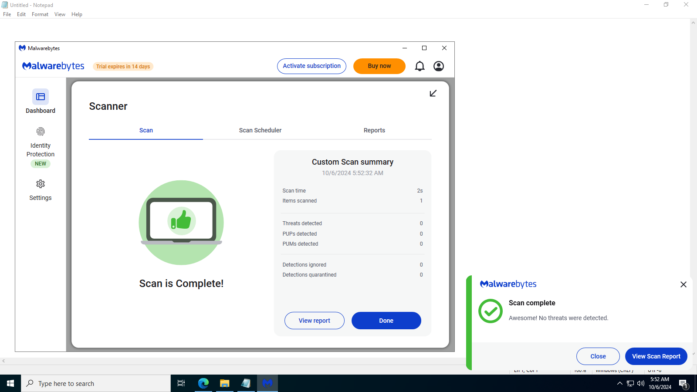
Task: Open Identity Protection fingerprint icon
Action: tap(41, 132)
